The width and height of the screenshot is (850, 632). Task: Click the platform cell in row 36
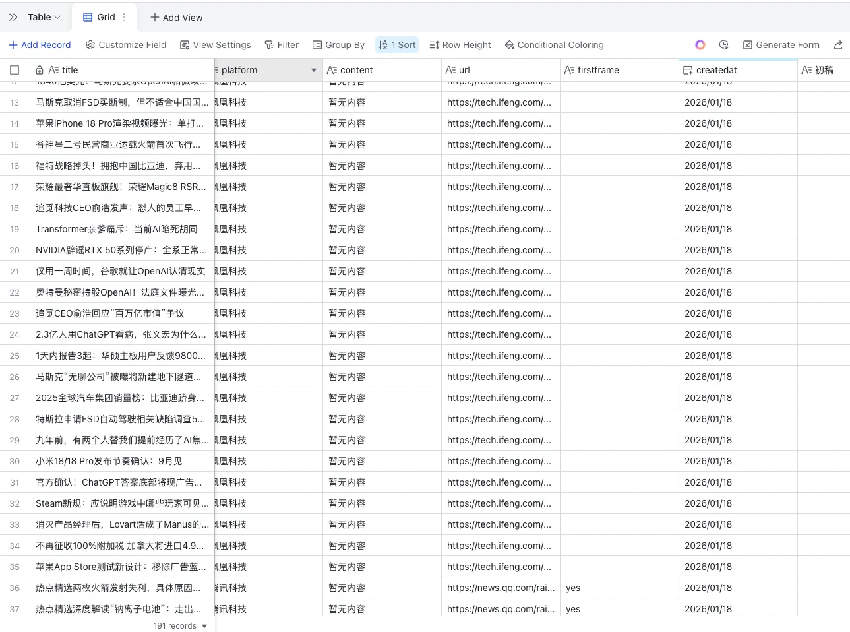pyautogui.click(x=269, y=588)
